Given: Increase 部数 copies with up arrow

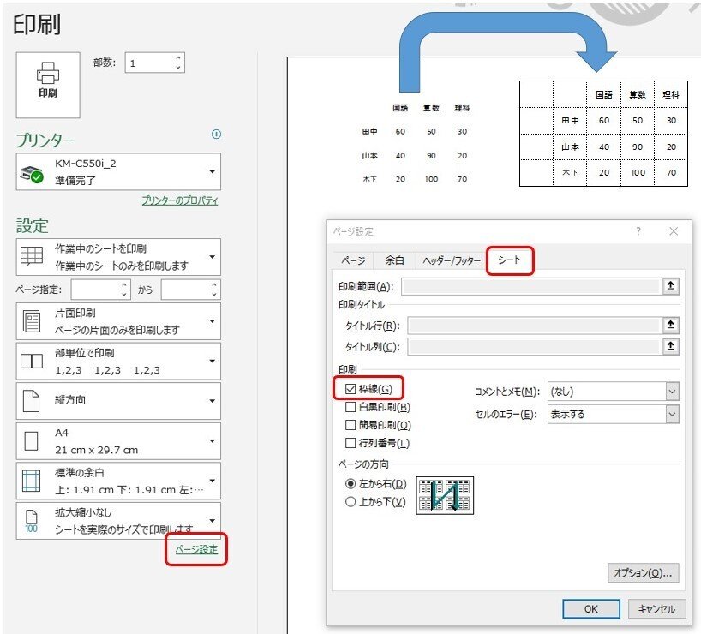Looking at the screenshot, I should pos(180,57).
